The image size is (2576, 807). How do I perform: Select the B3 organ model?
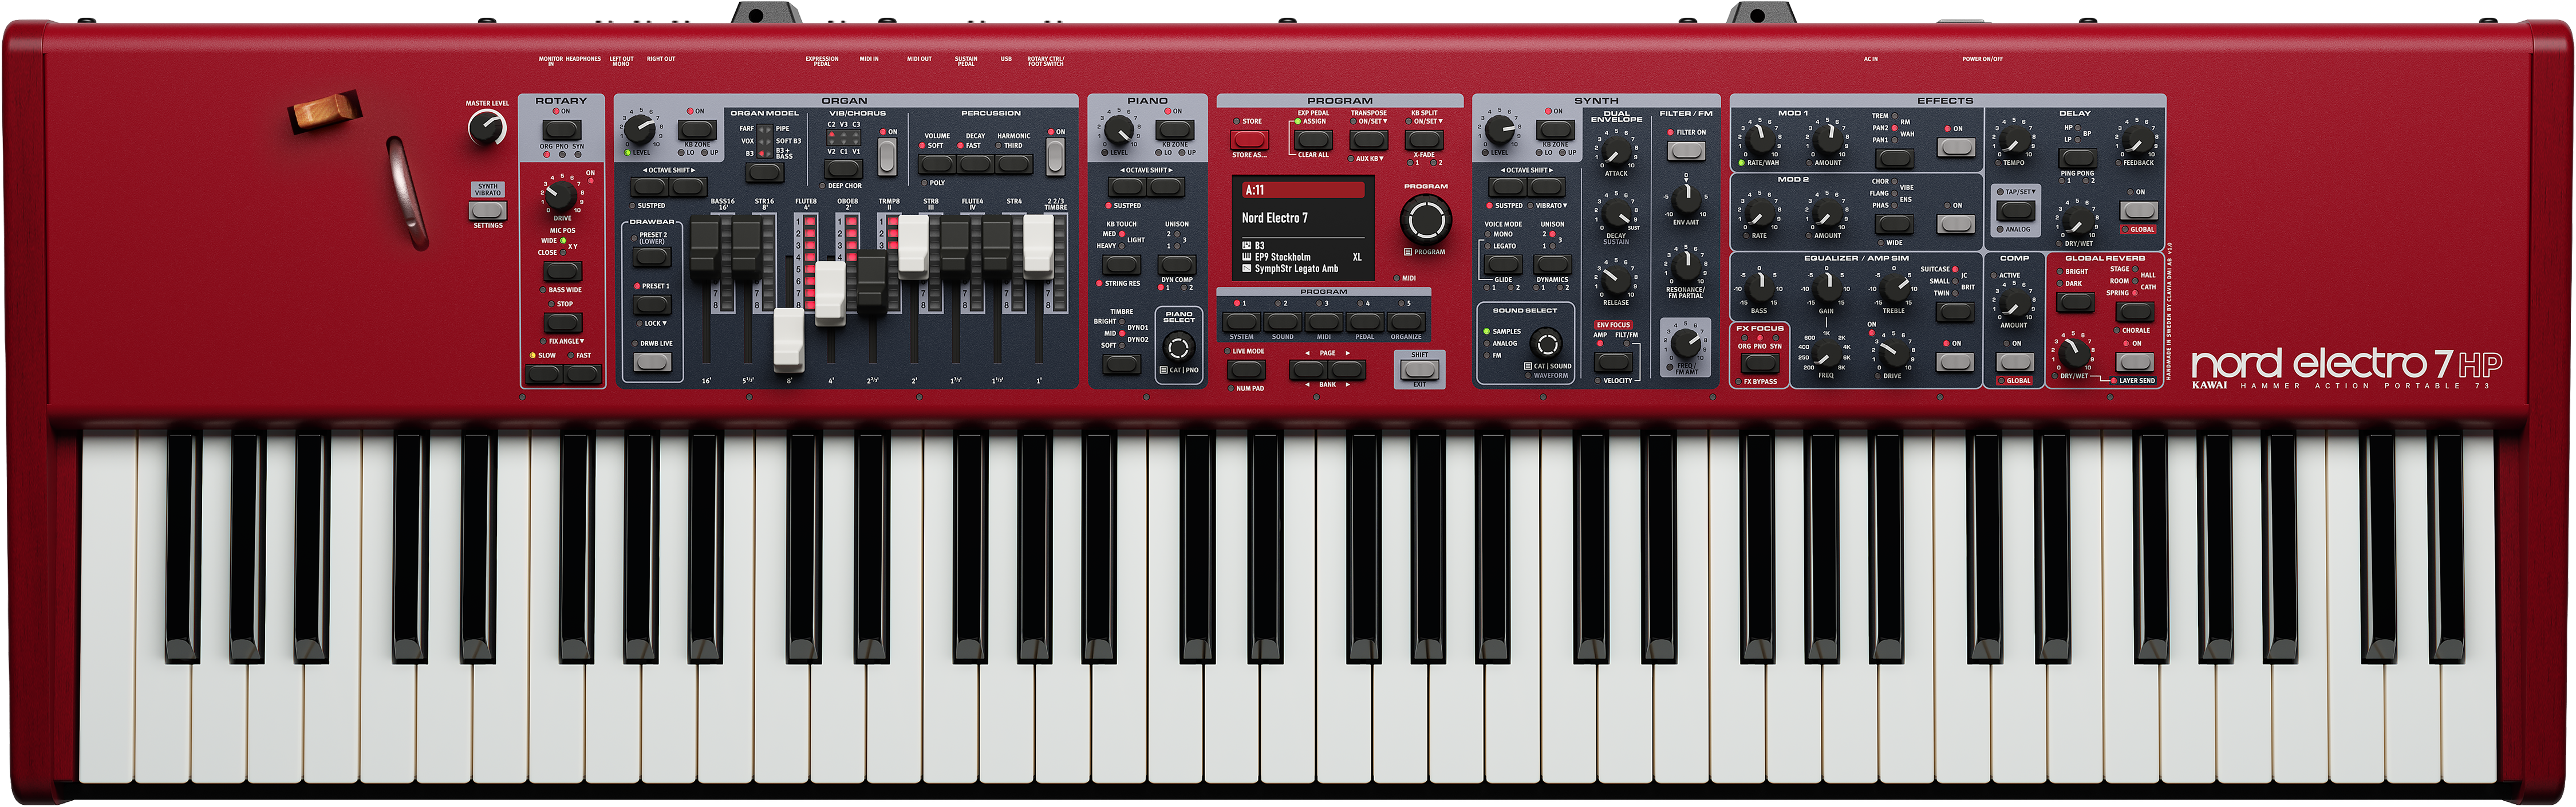tap(766, 172)
